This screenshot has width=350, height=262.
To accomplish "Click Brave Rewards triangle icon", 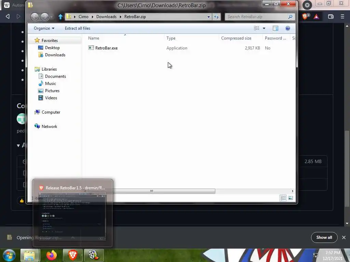I will click(316, 16).
